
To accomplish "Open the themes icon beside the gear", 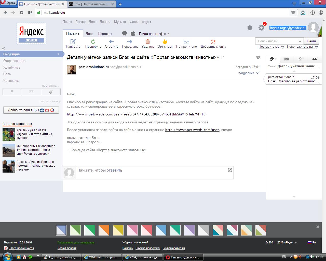I will (250, 28).
